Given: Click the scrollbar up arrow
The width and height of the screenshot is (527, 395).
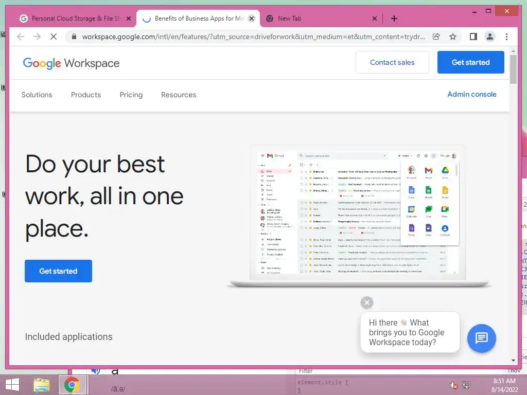Looking at the screenshot, I should point(513,51).
